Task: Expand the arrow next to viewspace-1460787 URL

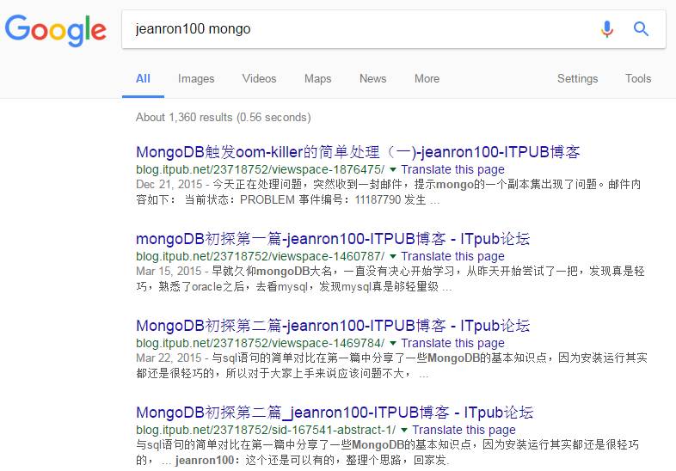Action: [393, 256]
